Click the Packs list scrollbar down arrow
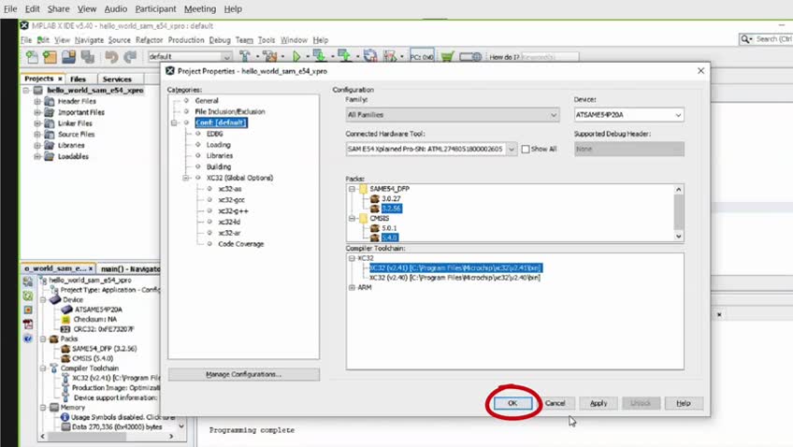 click(678, 237)
